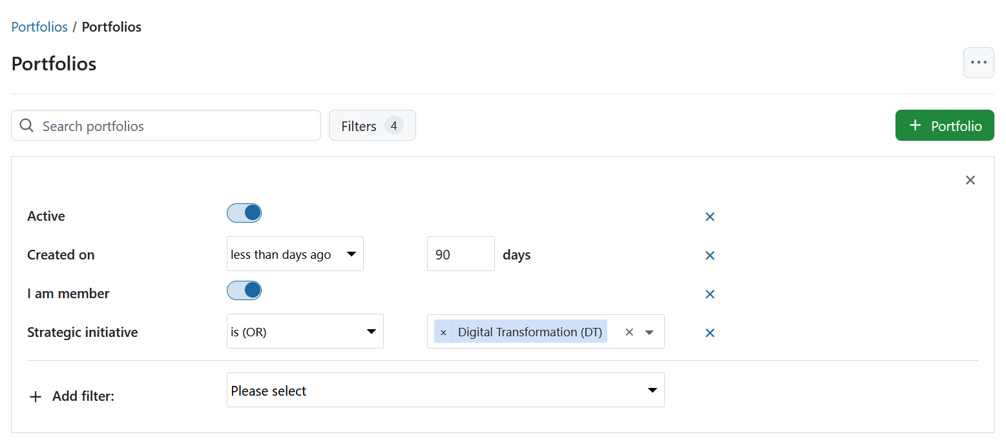Image resolution: width=1006 pixels, height=446 pixels.
Task: Click the magnifying glass search icon
Action: pyautogui.click(x=26, y=125)
